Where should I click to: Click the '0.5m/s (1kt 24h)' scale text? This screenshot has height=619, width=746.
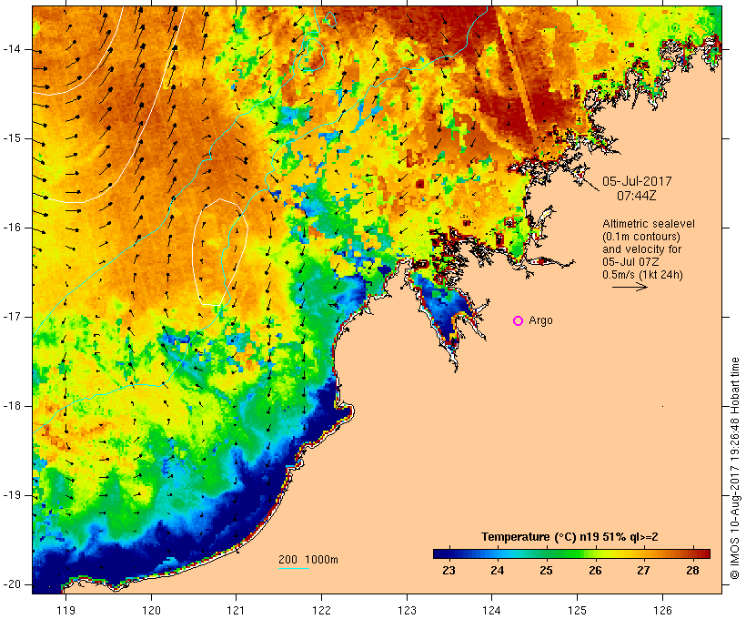642,275
